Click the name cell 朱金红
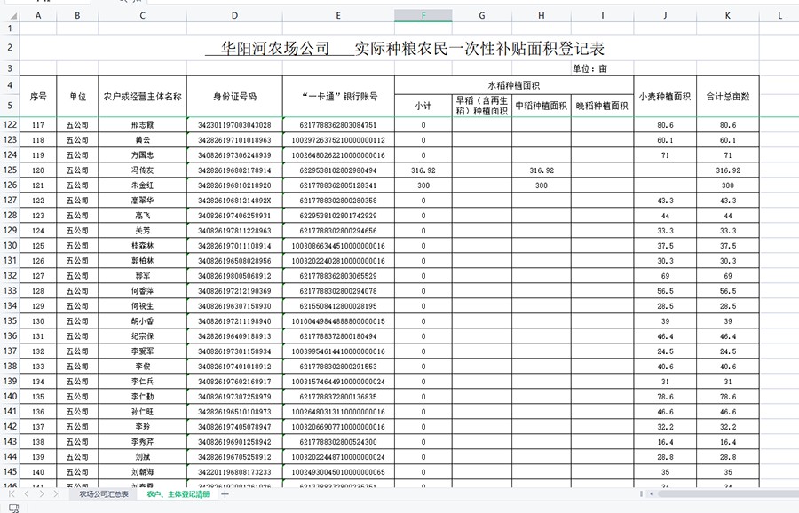The height and width of the screenshot is (513, 799). (x=142, y=185)
